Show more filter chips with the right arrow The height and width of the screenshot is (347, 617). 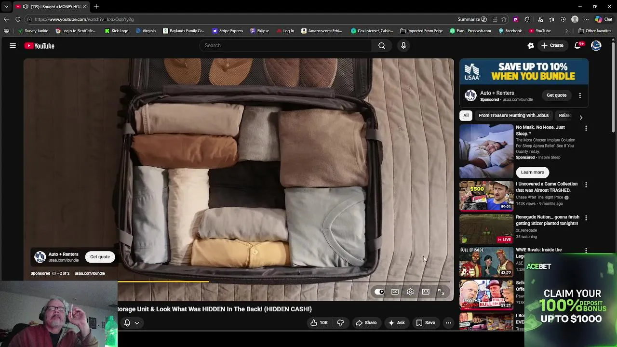pyautogui.click(x=581, y=117)
